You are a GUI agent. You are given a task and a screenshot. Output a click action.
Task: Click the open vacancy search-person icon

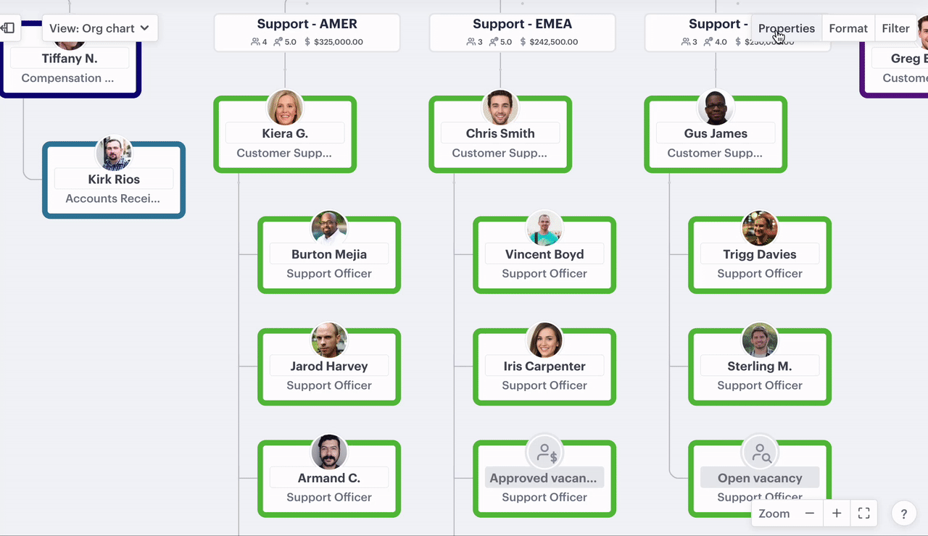pos(760,453)
